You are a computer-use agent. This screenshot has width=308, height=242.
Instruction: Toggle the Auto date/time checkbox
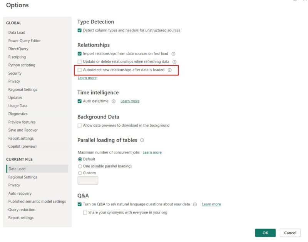[x=80, y=101]
